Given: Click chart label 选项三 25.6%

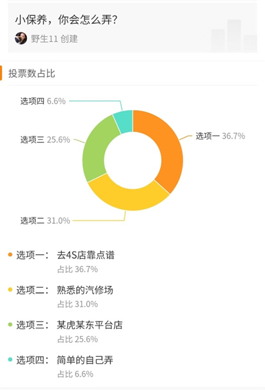Looking at the screenshot, I should 45,140.
